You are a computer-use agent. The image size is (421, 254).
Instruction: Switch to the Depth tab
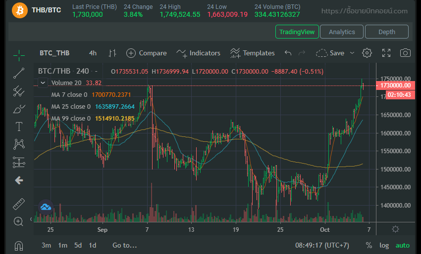coord(387,32)
